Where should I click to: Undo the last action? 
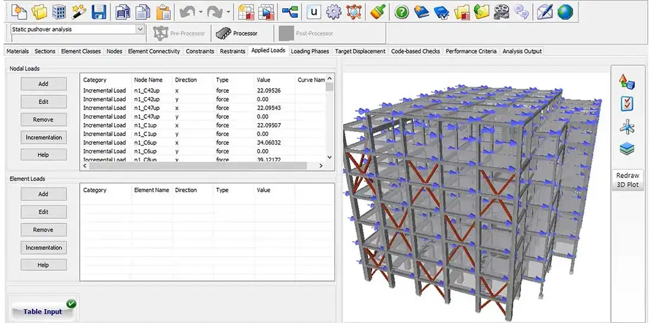point(187,12)
